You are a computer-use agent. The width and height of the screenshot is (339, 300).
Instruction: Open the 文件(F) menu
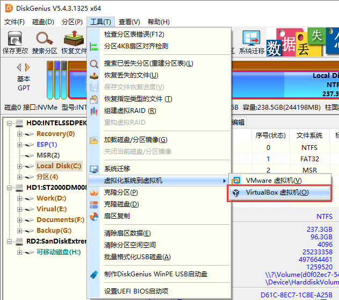coord(15,22)
